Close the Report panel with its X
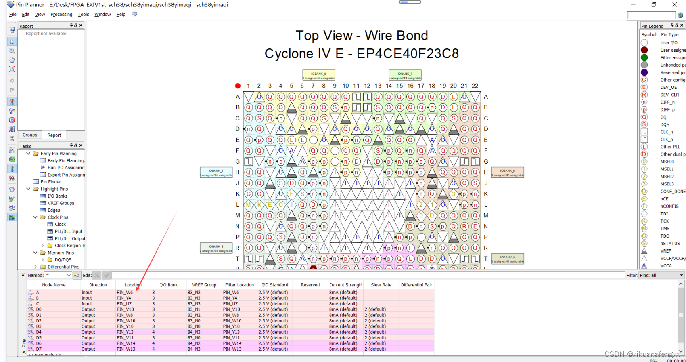 pos(81,25)
